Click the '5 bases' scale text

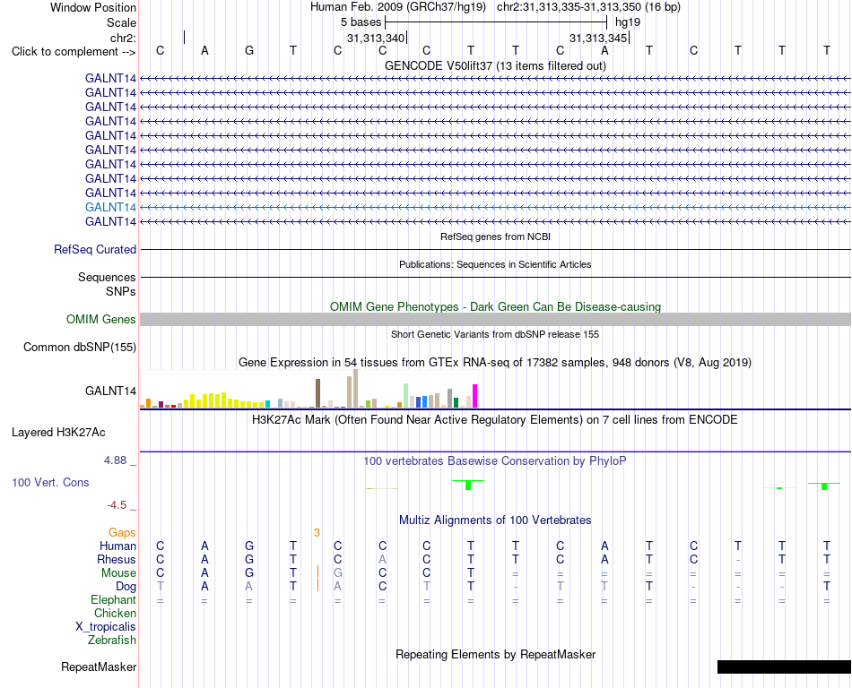pos(361,22)
